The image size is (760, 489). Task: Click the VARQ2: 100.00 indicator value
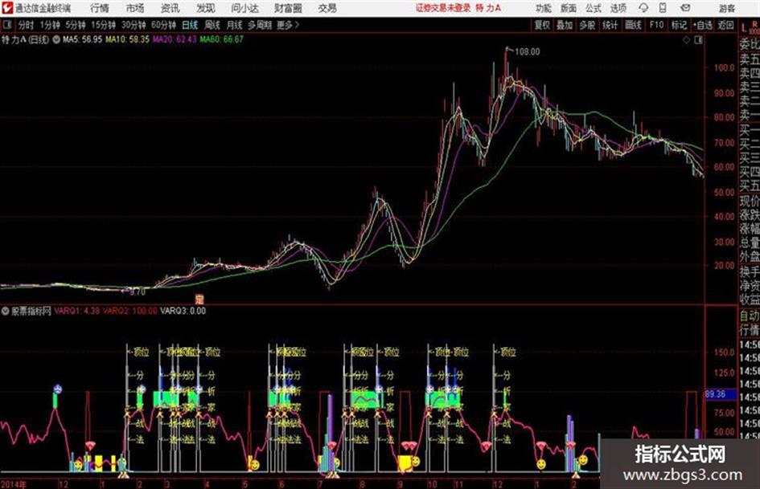pyautogui.click(x=130, y=311)
